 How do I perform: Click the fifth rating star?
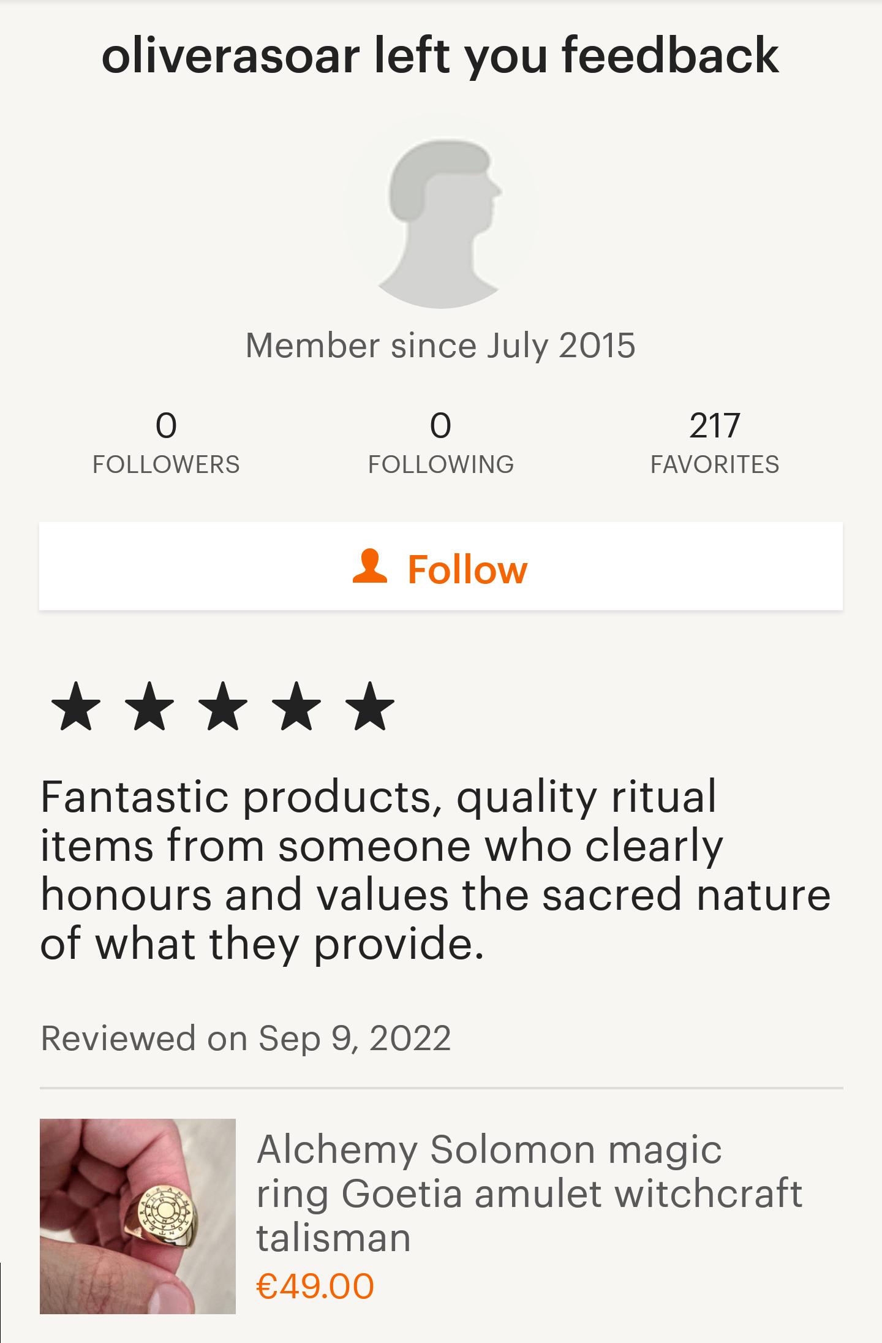370,706
